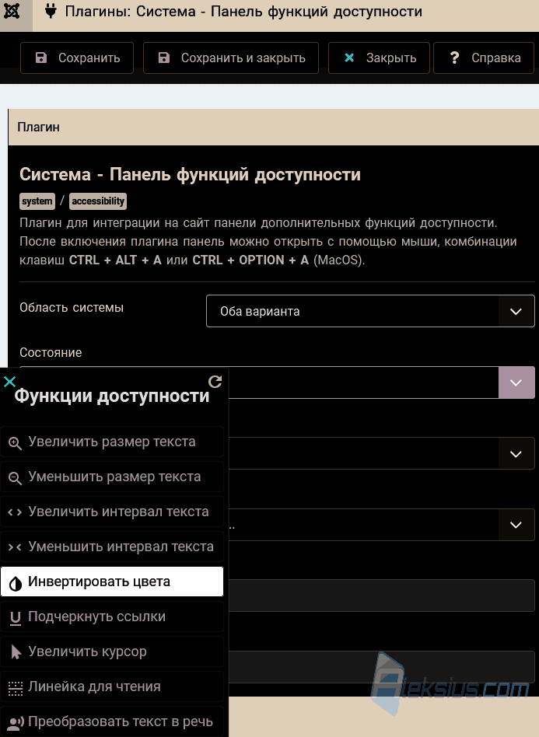Viewport: 539px width, 737px height.
Task: Switch to the Плагин tab
Action: coord(39,127)
